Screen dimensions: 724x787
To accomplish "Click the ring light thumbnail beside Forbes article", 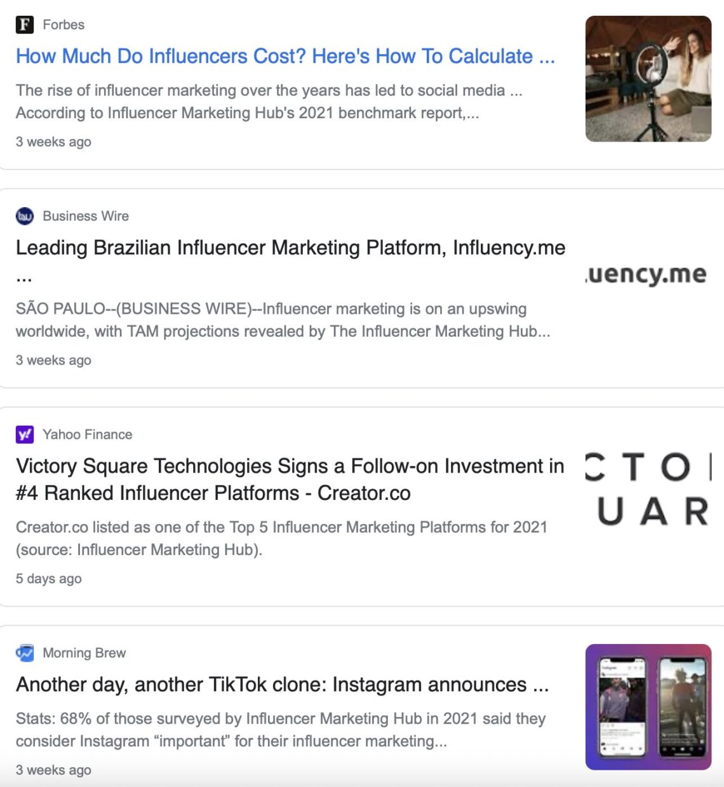I will [648, 78].
